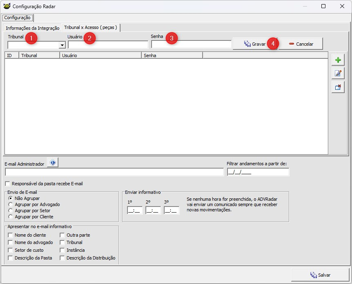
Task: Click the Senha input field
Action: click(x=191, y=44)
